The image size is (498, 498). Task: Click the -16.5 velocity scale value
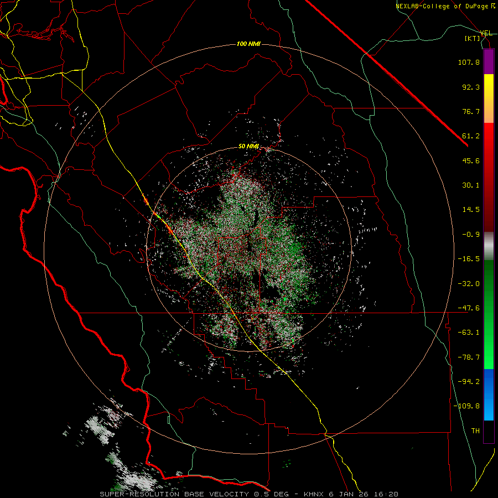tap(469, 259)
